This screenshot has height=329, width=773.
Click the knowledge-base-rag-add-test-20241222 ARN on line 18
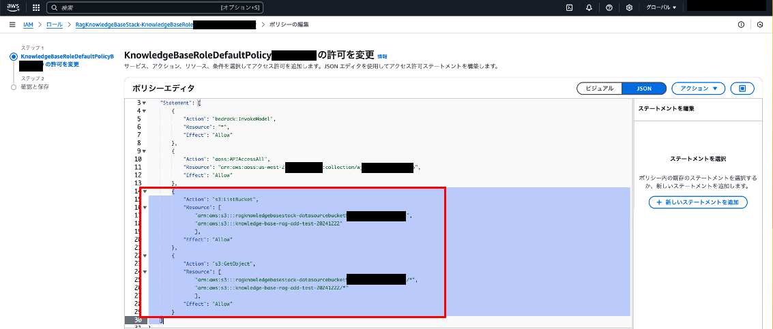(269, 223)
